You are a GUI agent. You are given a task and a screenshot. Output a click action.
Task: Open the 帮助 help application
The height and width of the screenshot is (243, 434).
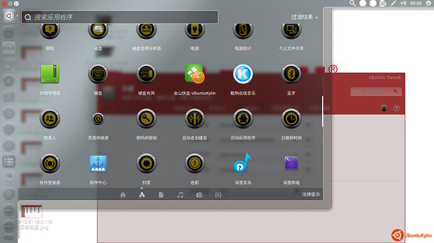tap(50, 30)
